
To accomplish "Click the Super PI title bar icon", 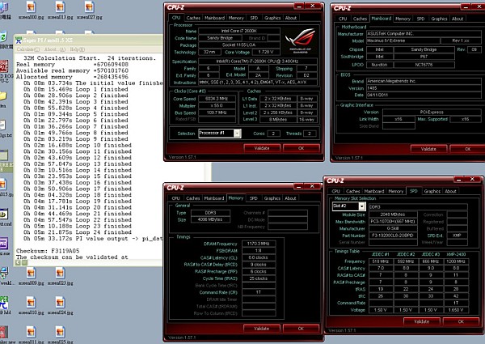I will (x=19, y=40).
